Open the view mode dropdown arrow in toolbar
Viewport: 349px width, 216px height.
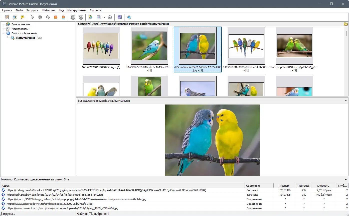[x=104, y=17]
